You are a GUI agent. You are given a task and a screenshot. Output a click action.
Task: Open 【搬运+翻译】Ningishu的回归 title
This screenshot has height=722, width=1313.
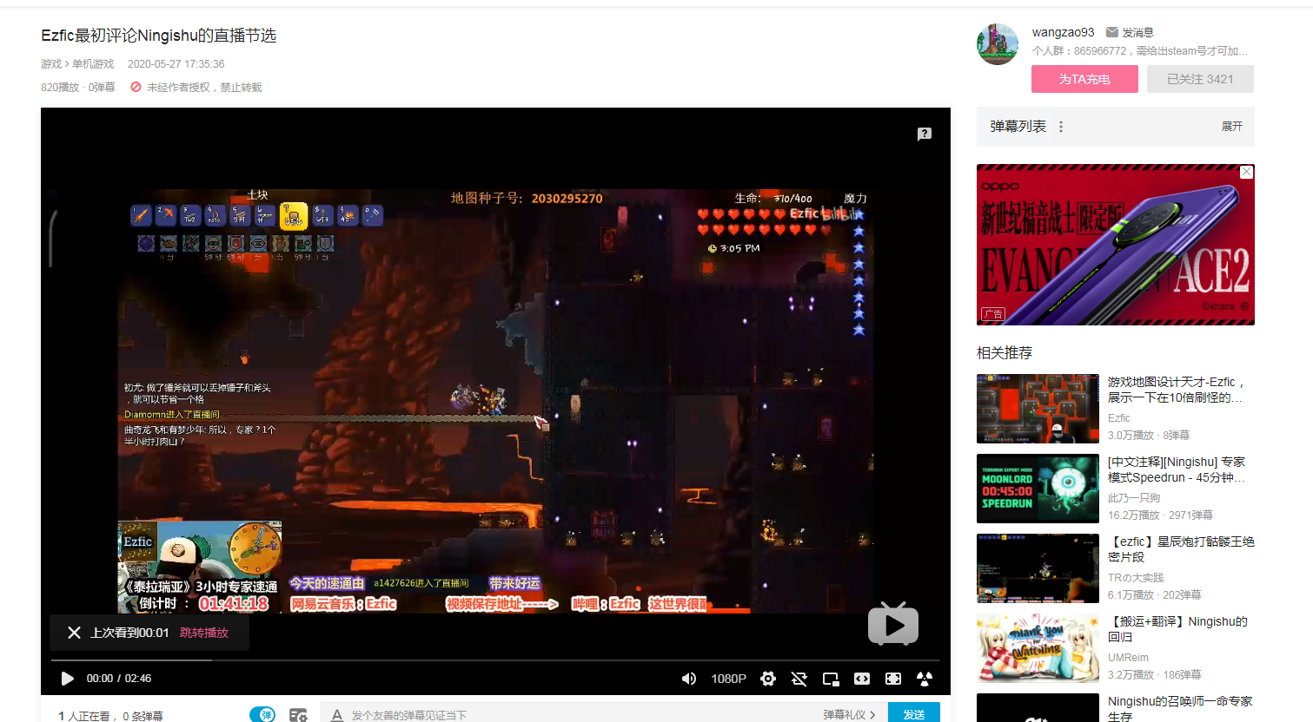pos(1177,629)
